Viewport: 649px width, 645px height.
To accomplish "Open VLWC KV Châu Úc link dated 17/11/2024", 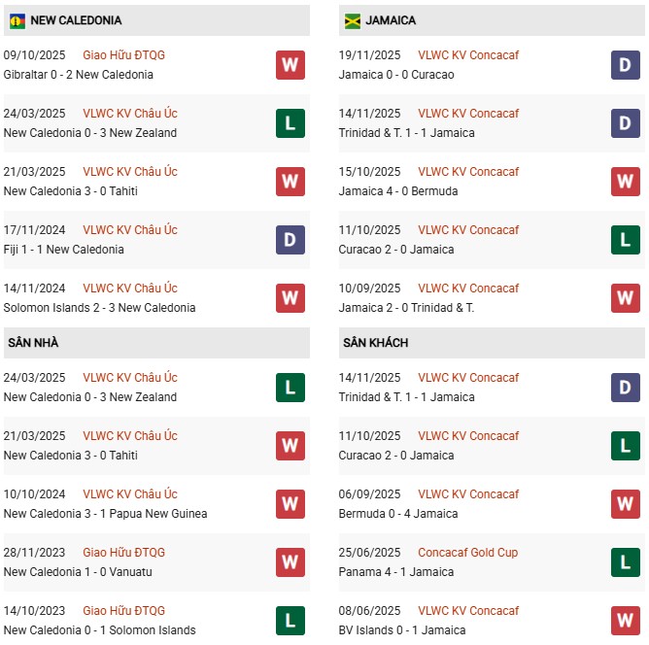I will [x=130, y=230].
